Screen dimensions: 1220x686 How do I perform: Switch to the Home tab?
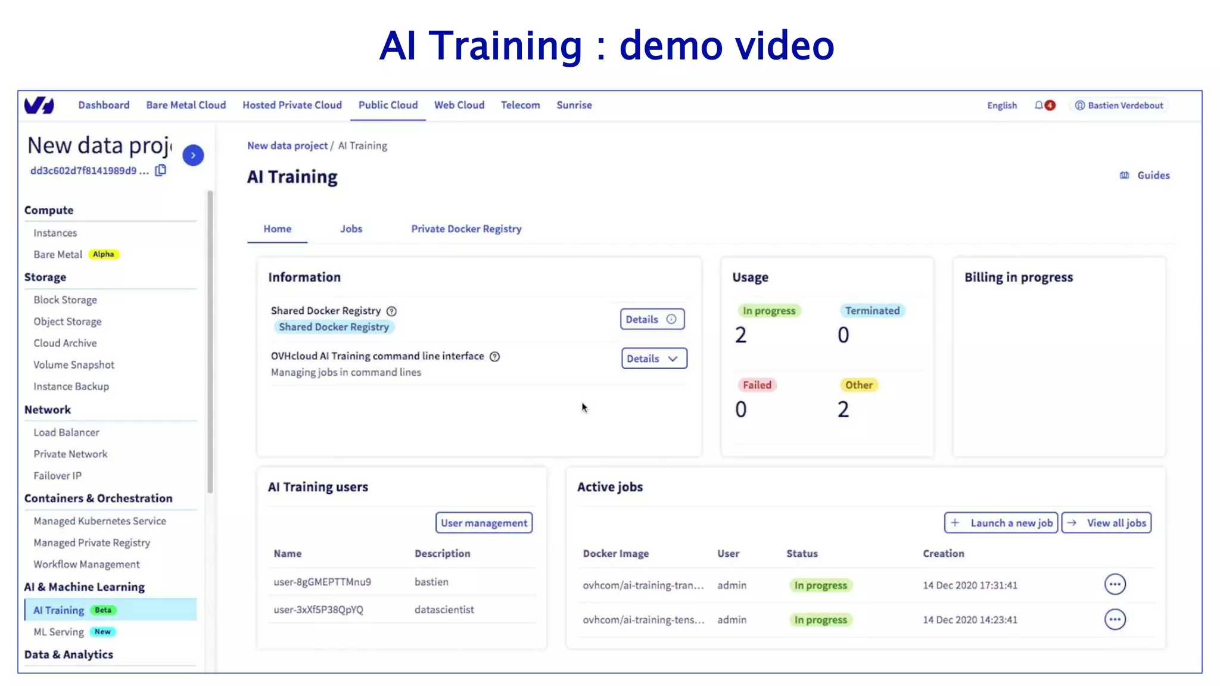pyautogui.click(x=277, y=229)
